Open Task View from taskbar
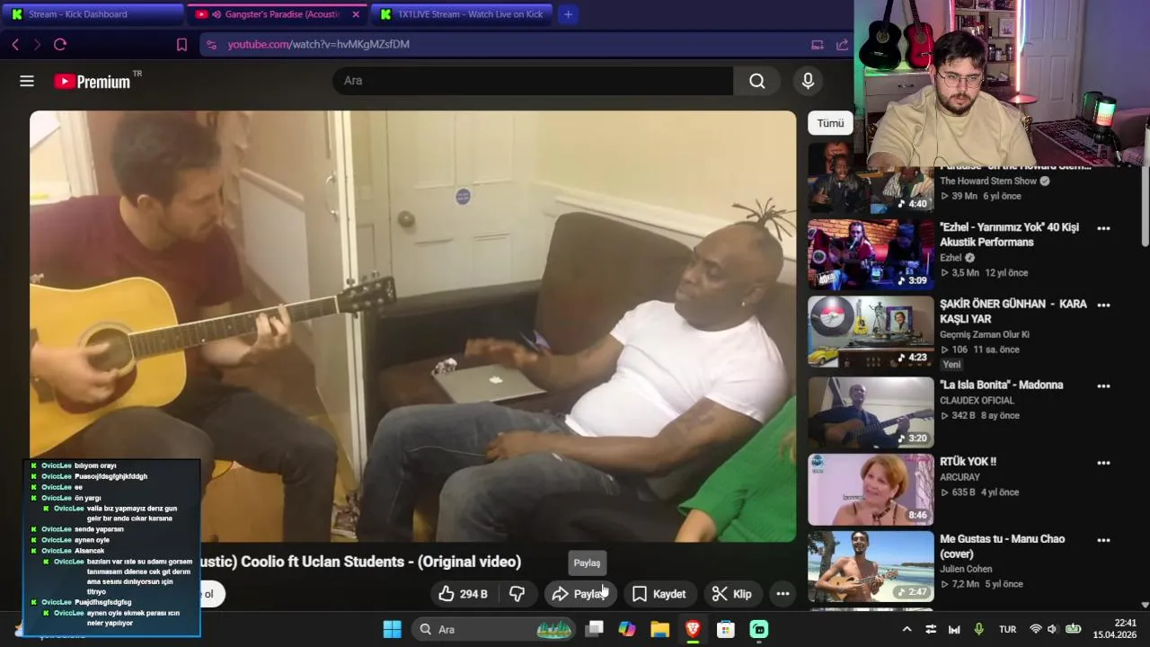The width and height of the screenshot is (1150, 647). [x=595, y=630]
